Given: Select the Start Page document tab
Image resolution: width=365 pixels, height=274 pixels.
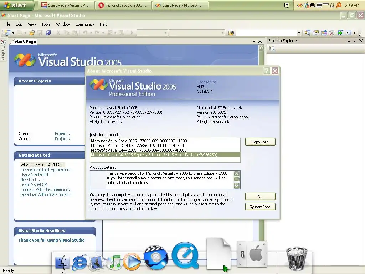Looking at the screenshot, I should click(x=25, y=41).
